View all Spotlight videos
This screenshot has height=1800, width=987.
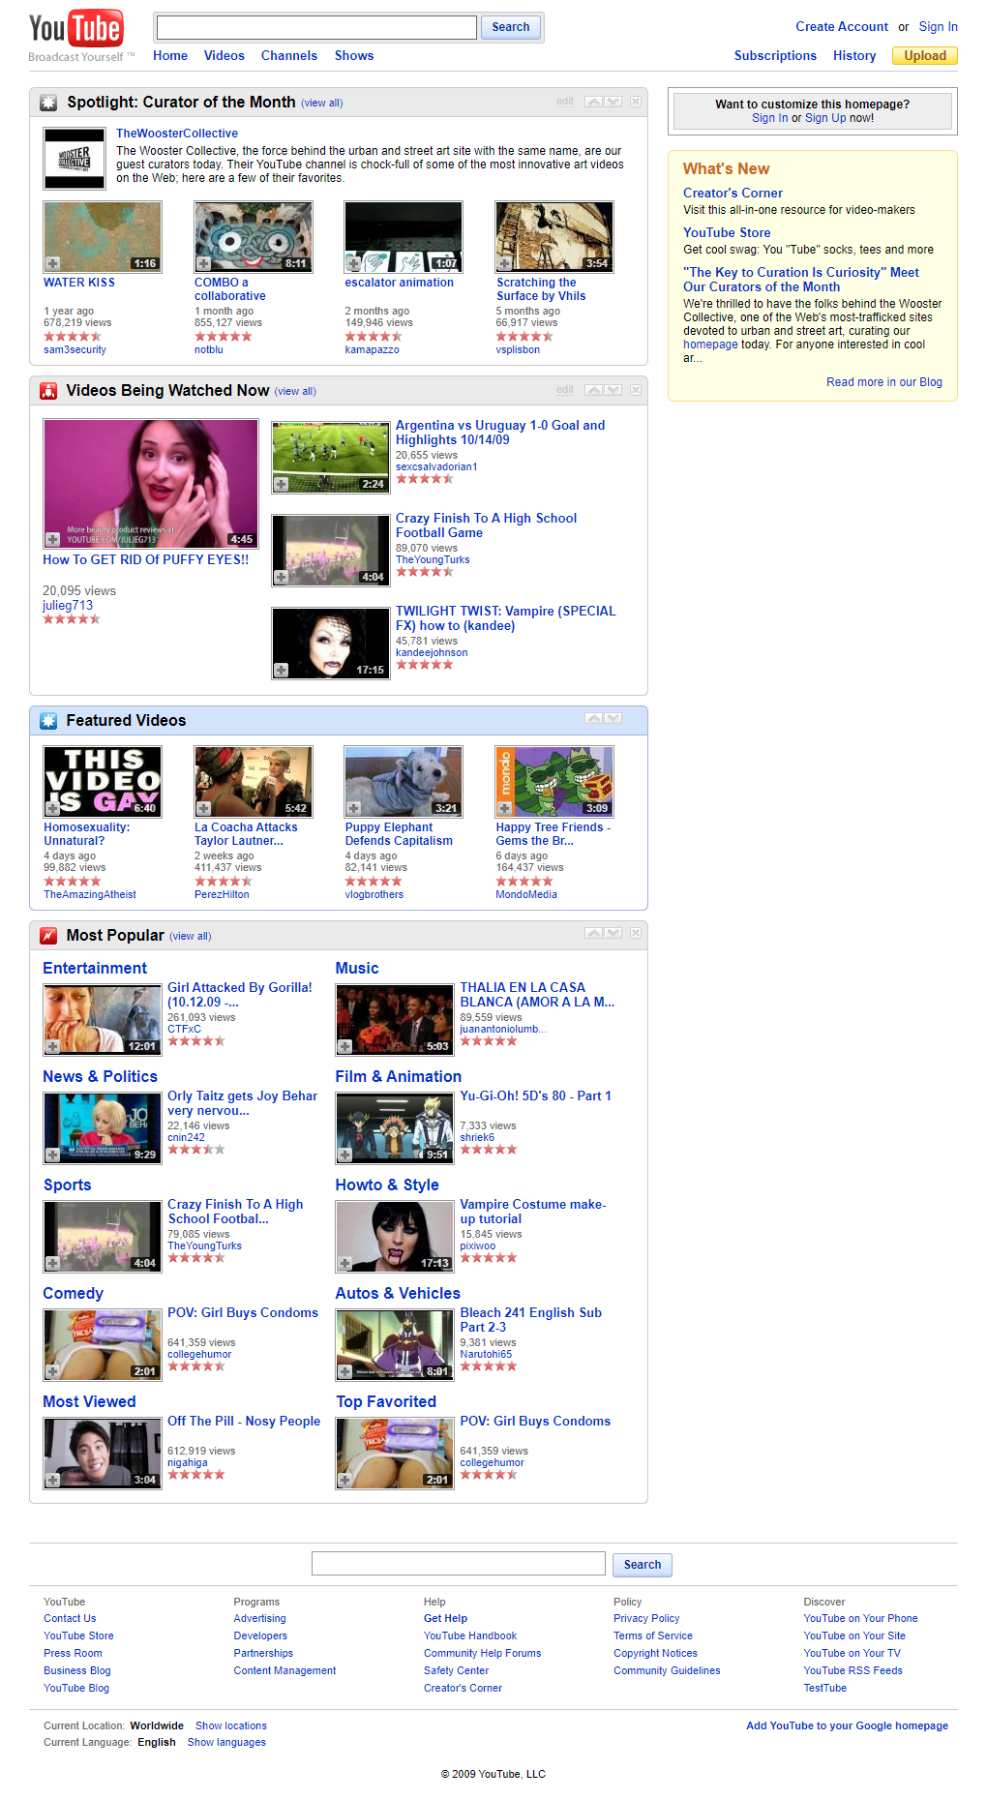coord(322,104)
